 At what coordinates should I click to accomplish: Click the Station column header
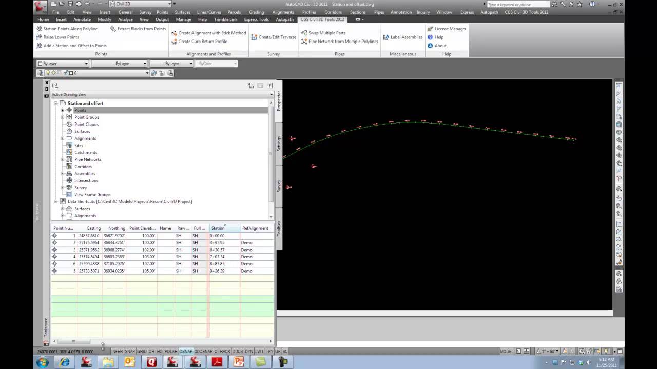[224, 228]
